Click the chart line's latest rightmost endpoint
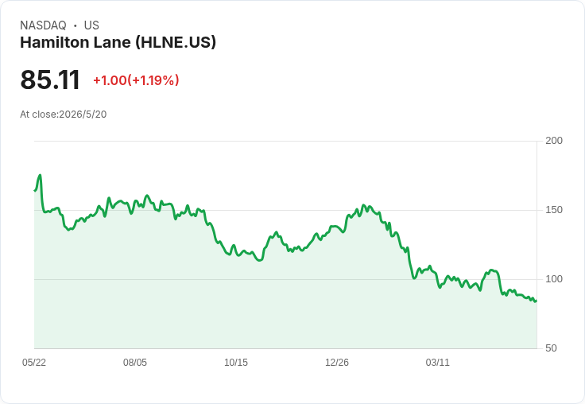Image resolution: width=585 pixels, height=404 pixels. pyautogui.click(x=537, y=301)
